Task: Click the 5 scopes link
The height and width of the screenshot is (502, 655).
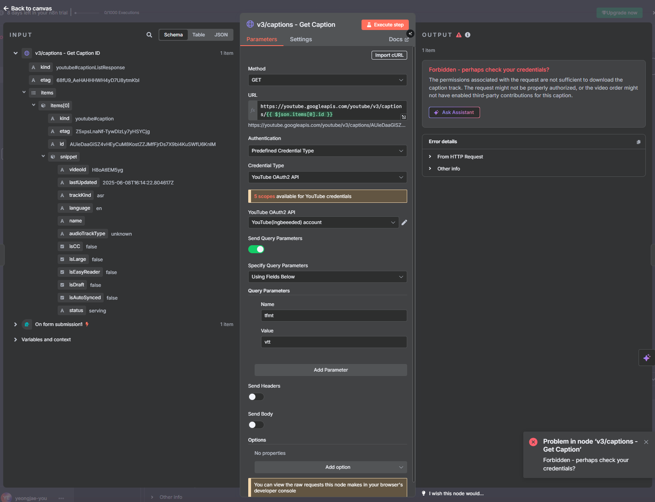Action: tap(264, 196)
